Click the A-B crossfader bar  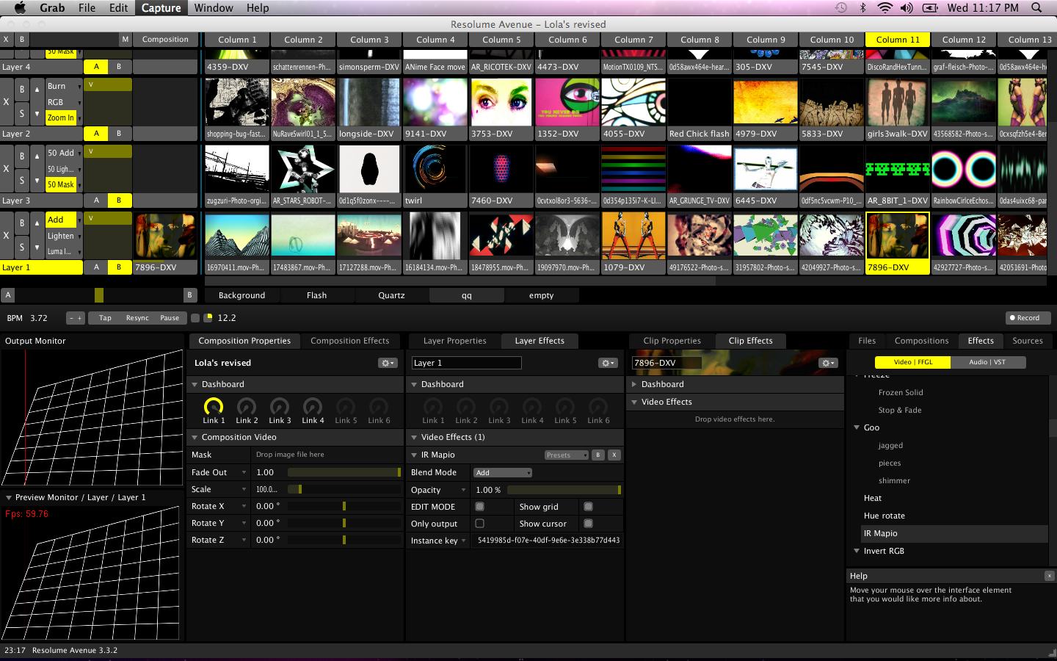(x=99, y=295)
